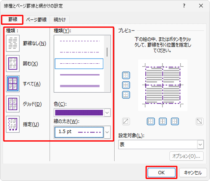210x181 pixels.
Task: Click the 罫線なし(N) text label
Action: click(34, 44)
